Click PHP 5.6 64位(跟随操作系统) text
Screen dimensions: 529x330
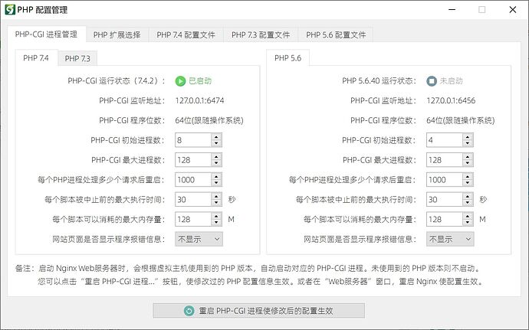tap(461, 120)
